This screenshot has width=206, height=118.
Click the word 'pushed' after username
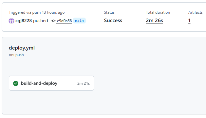[41, 21]
